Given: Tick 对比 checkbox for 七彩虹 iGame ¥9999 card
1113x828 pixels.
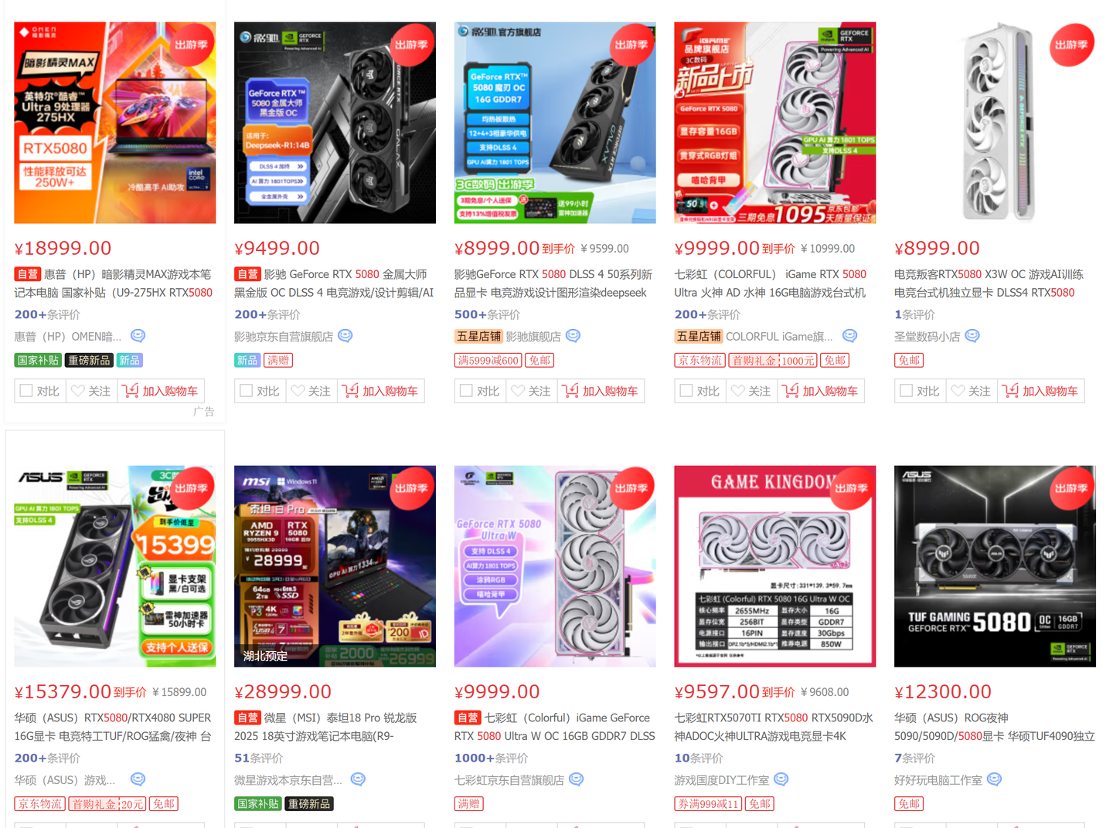Looking at the screenshot, I should click(x=686, y=391).
